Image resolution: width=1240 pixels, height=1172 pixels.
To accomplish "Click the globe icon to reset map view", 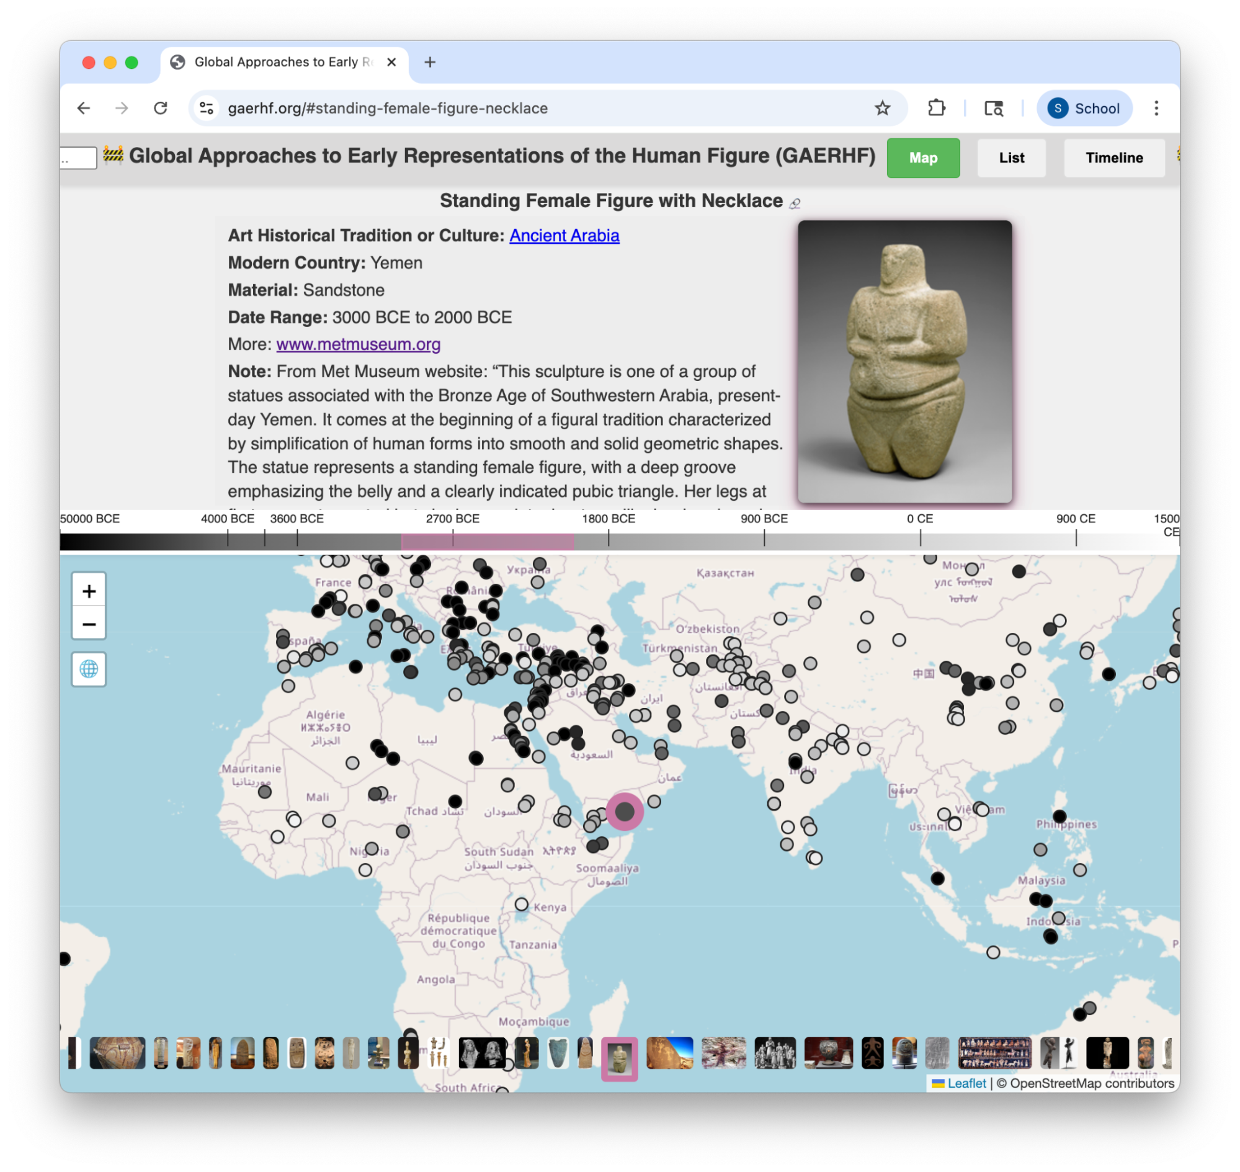I will (89, 669).
